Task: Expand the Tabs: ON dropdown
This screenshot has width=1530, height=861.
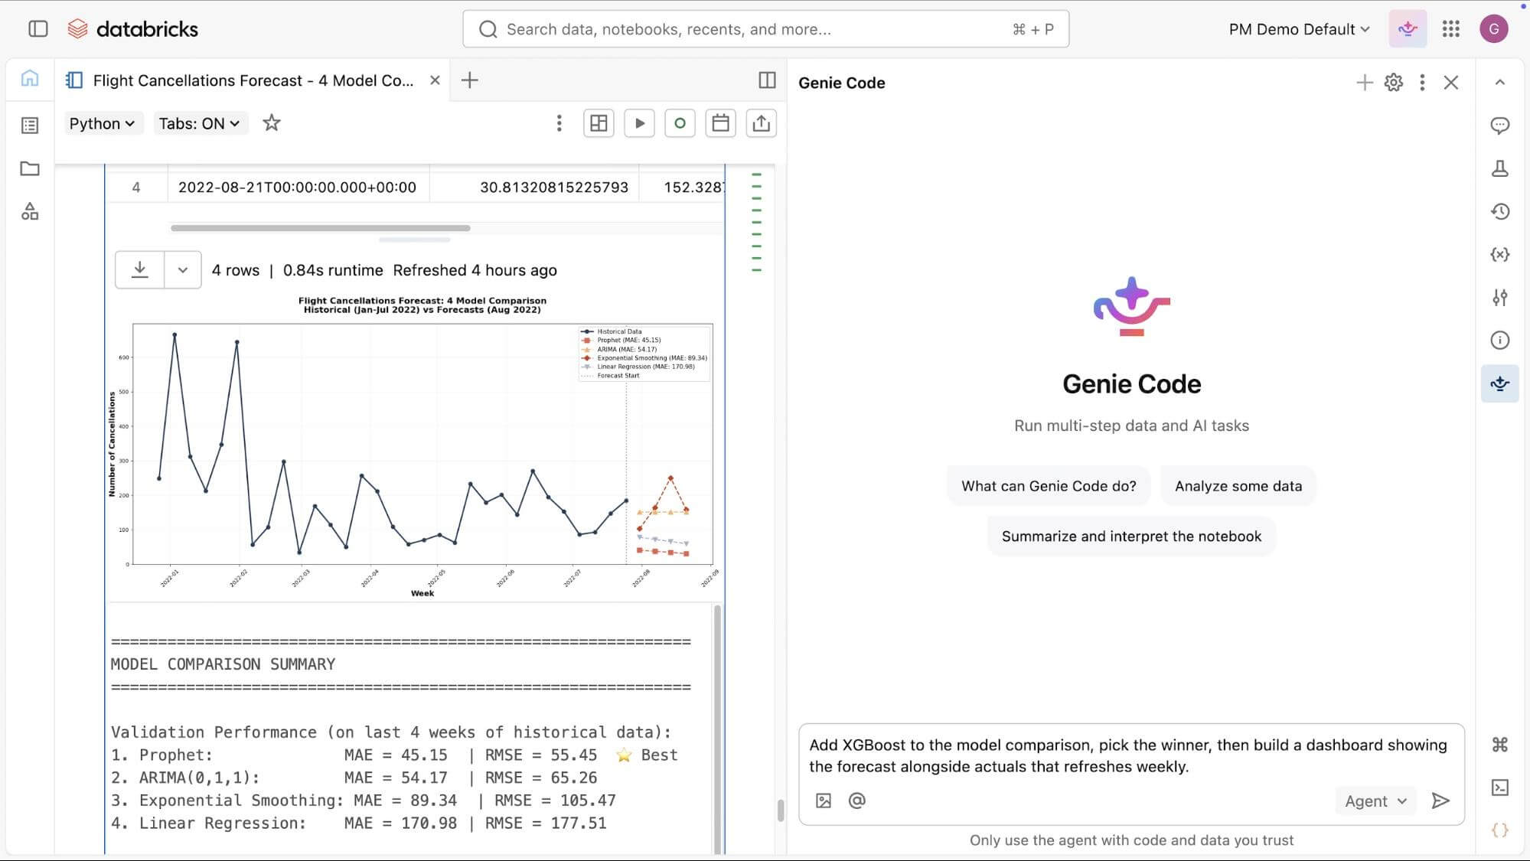Action: click(x=199, y=123)
